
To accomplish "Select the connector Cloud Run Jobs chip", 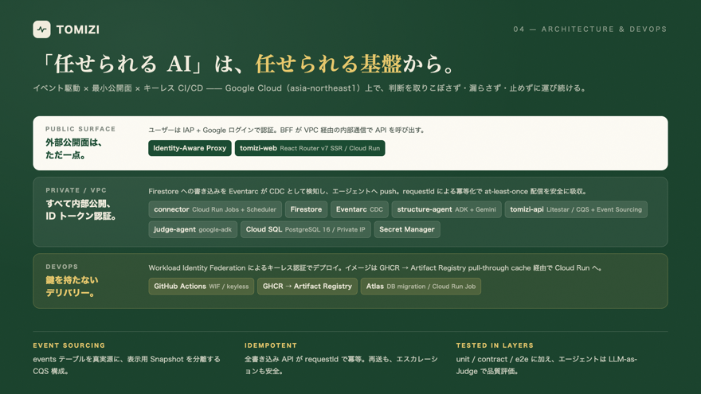I will (x=215, y=209).
